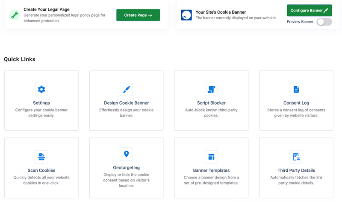Open the Banner Templates layout icon
The width and height of the screenshot is (342, 202).
click(x=211, y=157)
